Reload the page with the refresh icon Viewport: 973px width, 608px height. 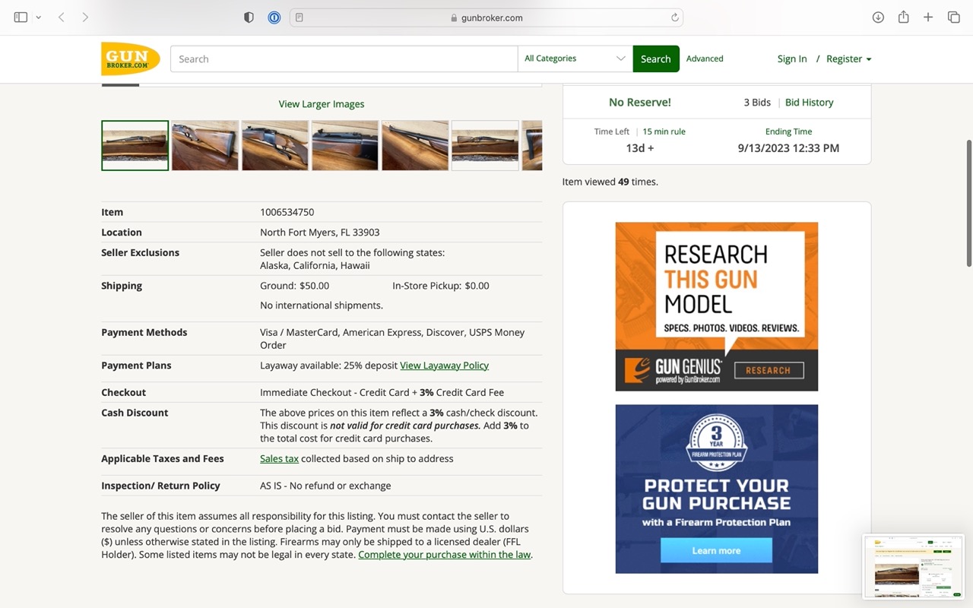(x=674, y=17)
